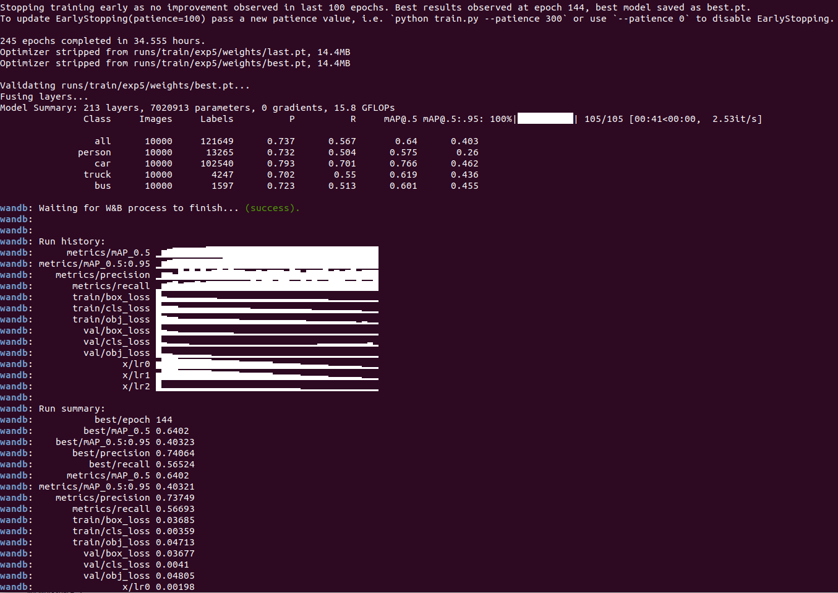This screenshot has height=593, width=838.
Task: Click the 'runs/train/exp5/weights/last.pt' optimizer stripped line
Action: (x=175, y=52)
